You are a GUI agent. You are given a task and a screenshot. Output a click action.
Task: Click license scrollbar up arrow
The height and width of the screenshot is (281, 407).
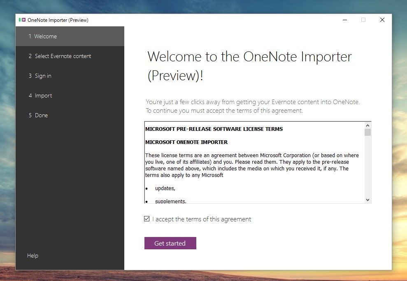pos(367,125)
